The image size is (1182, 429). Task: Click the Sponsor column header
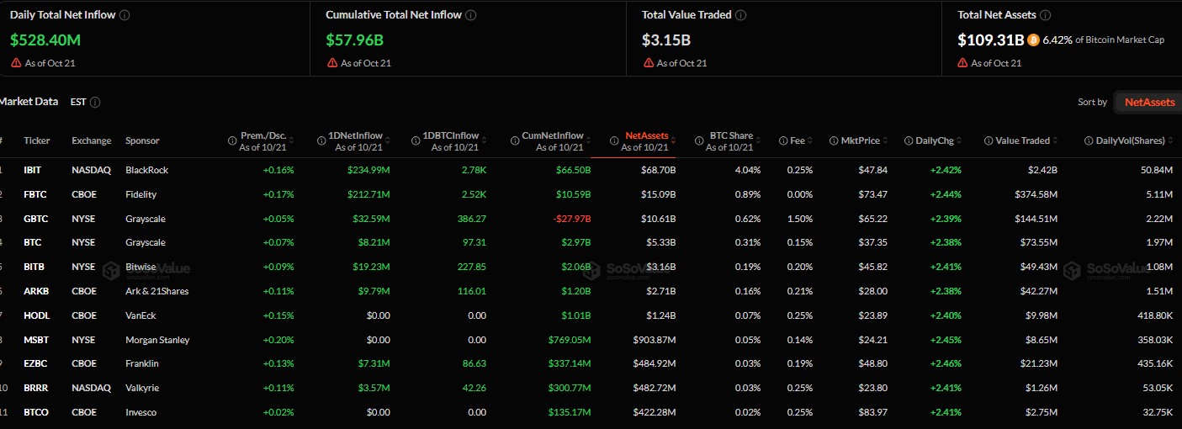pos(142,140)
